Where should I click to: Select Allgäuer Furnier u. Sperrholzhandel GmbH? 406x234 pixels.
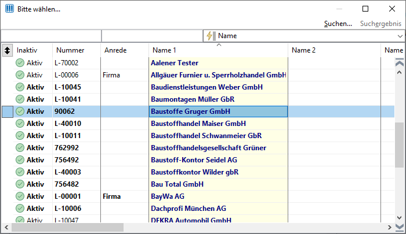[218, 75]
